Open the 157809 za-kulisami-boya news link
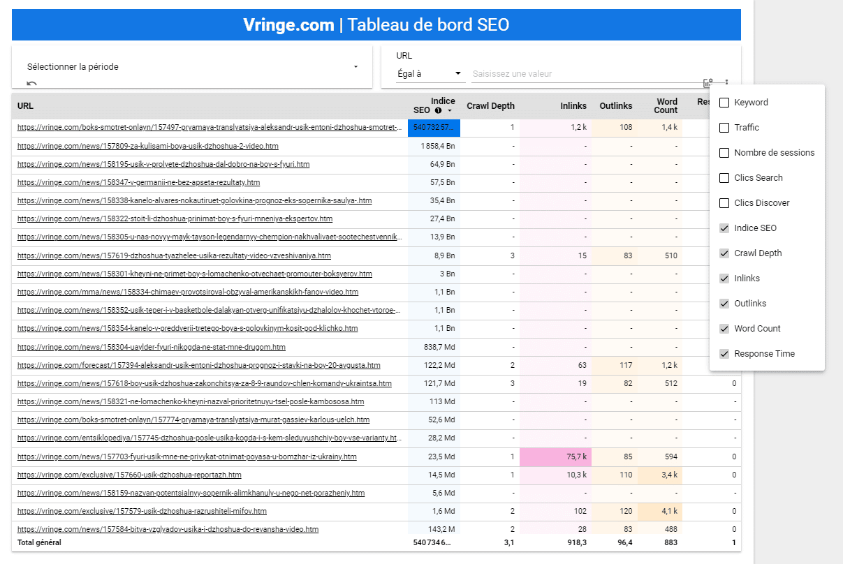This screenshot has height=564, width=843. pyautogui.click(x=147, y=147)
